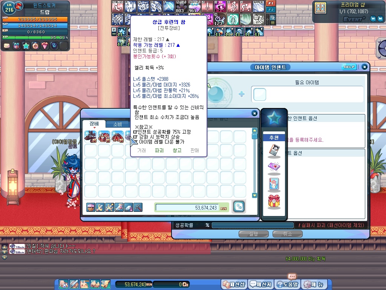Viewport: 386px width, 290px height.
Task: Click the blue star icon under the XP bar
Action: tap(26, 46)
